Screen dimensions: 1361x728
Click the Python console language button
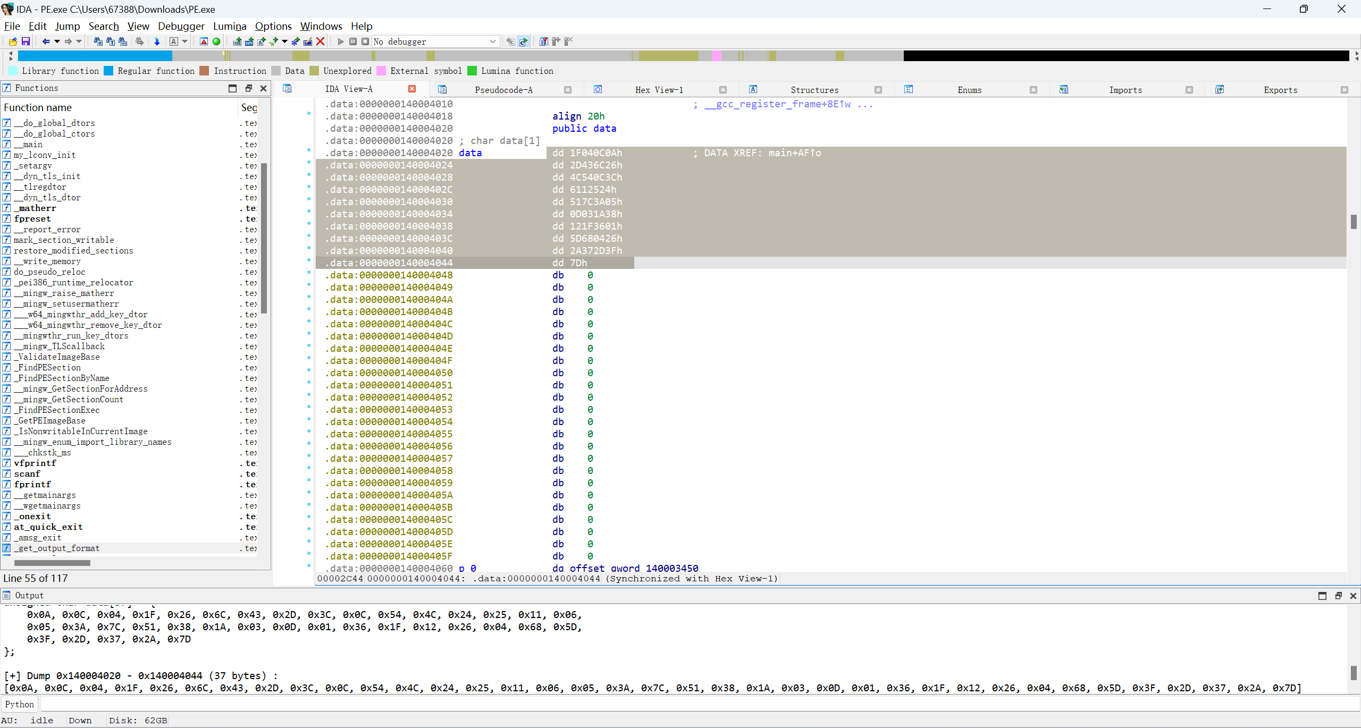coord(20,704)
